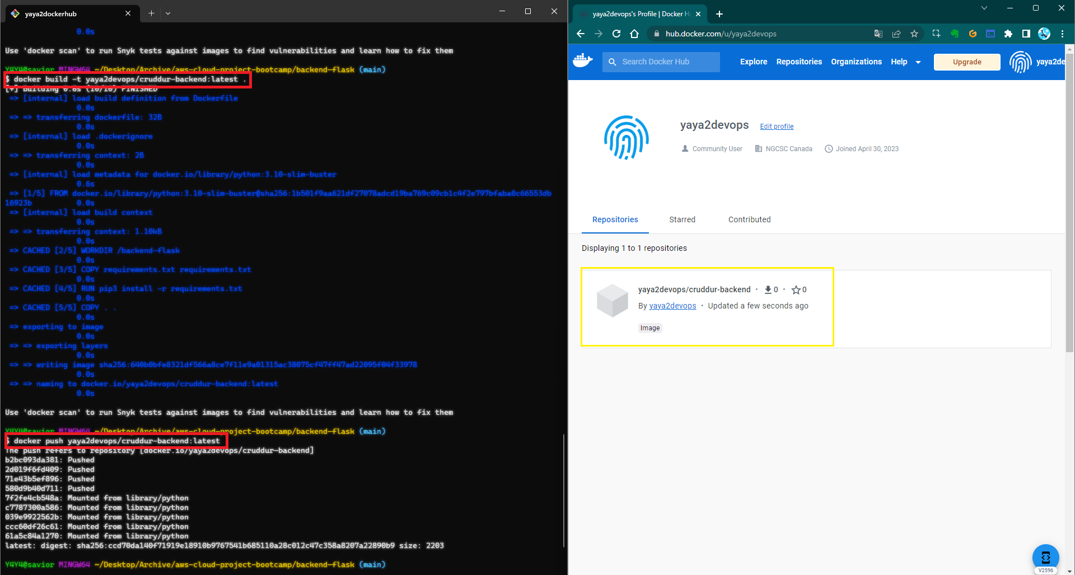Open a new browser tab with plus icon
This screenshot has height=575, width=1075.
click(719, 14)
